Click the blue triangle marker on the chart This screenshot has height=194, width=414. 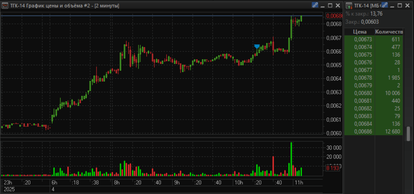point(257,47)
